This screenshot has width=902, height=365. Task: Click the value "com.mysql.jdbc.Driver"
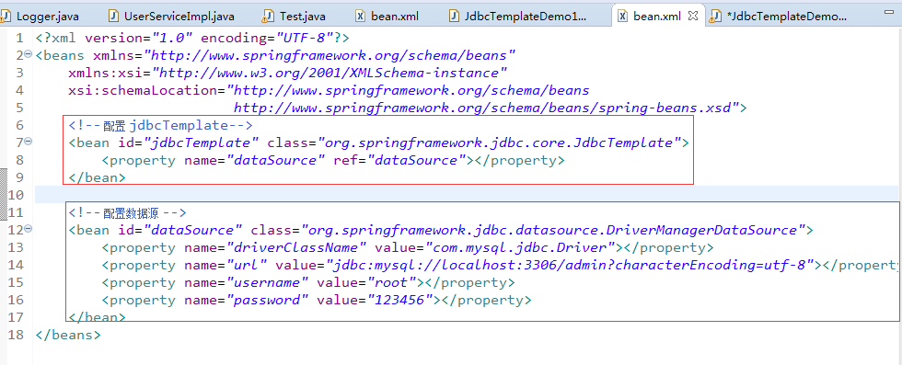[x=521, y=247]
